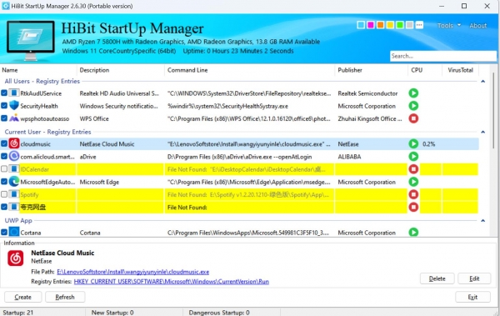The height and width of the screenshot is (316, 500).
Task: Select the gray theme color swatch
Action: click(409, 25)
